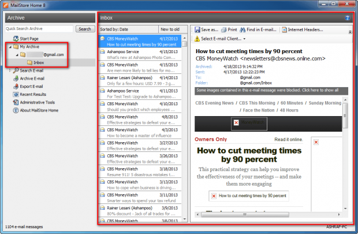The height and width of the screenshot is (234, 358).
Task: Open the blue help icon in Inbox header
Action: [x=348, y=18]
